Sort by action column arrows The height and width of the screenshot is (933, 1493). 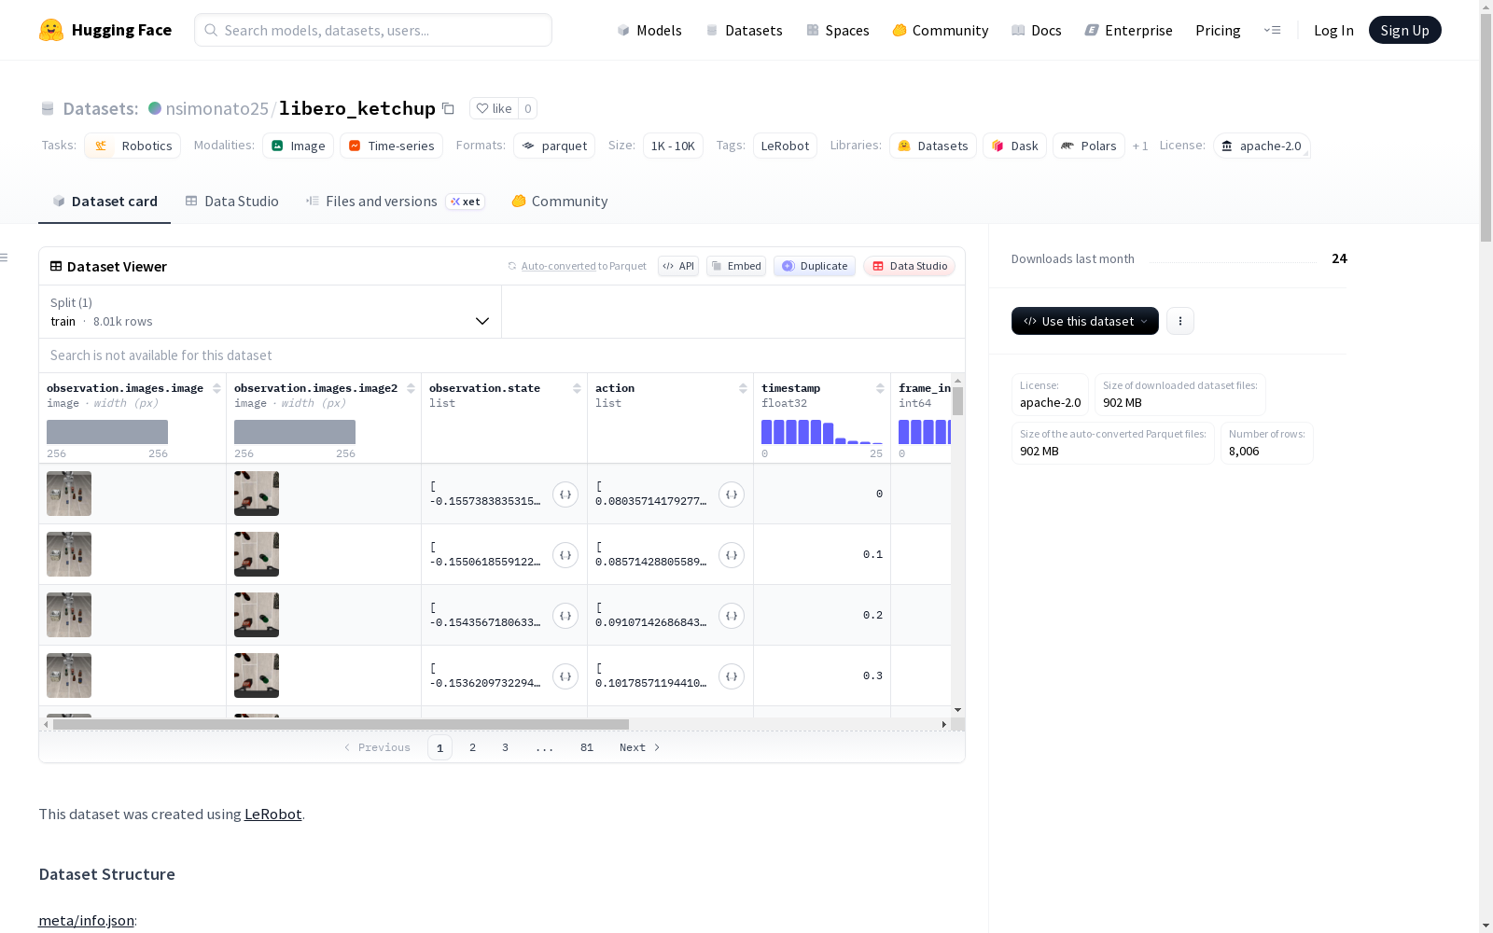(x=743, y=388)
